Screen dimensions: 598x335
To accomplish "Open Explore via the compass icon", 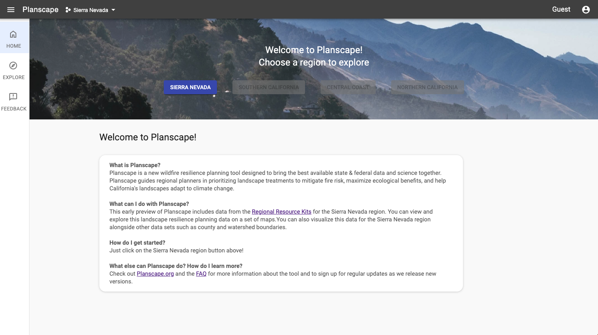I will pos(13,66).
